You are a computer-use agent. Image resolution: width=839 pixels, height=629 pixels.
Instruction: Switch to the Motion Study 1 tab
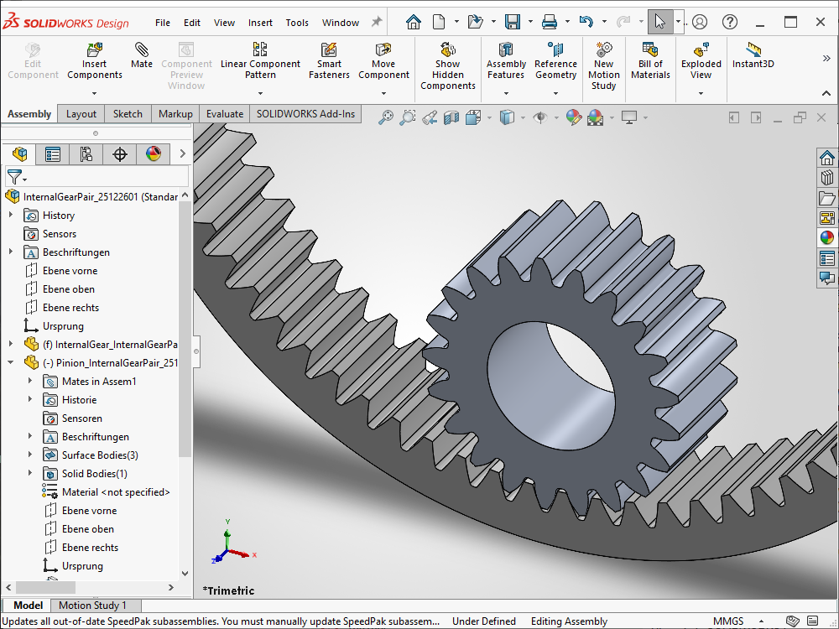point(92,606)
